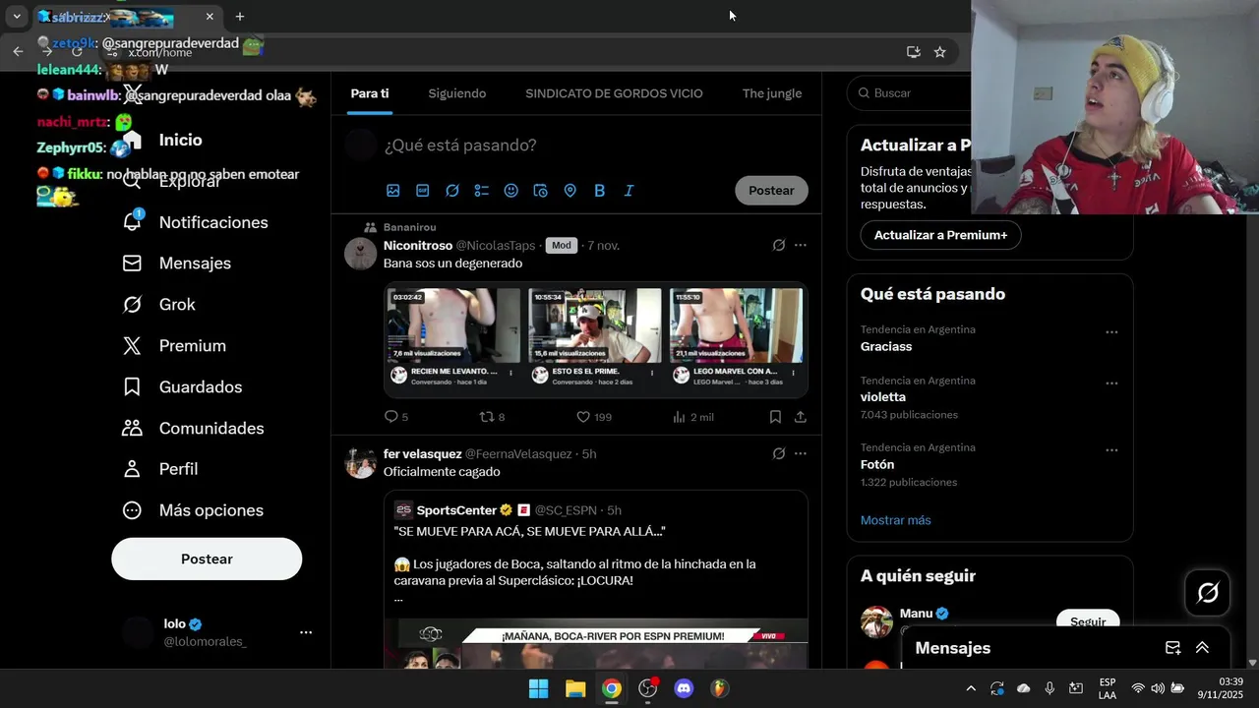Switch to the Siguiendo tab

[457, 93]
